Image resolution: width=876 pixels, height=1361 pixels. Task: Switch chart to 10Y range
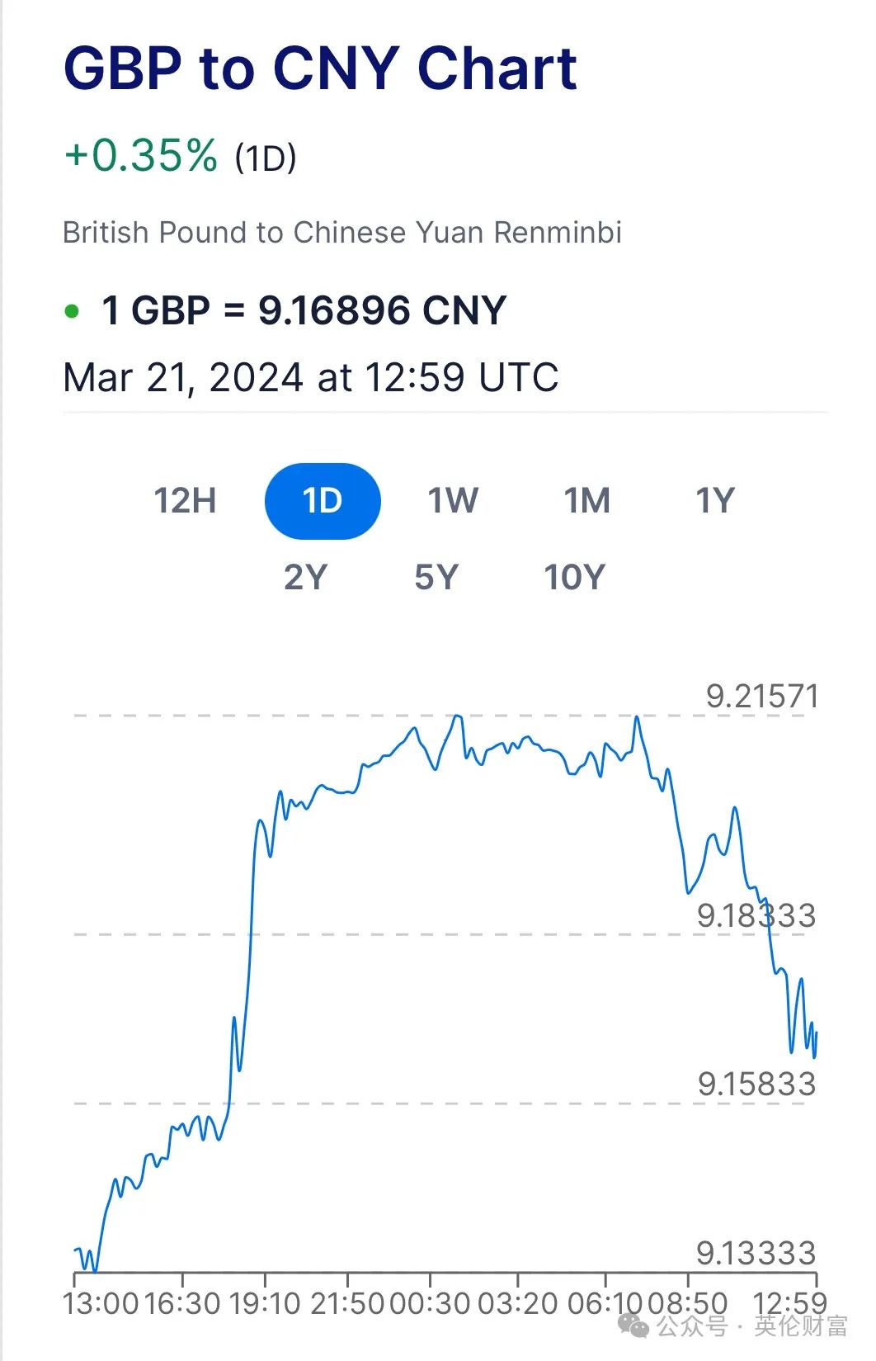click(x=575, y=577)
